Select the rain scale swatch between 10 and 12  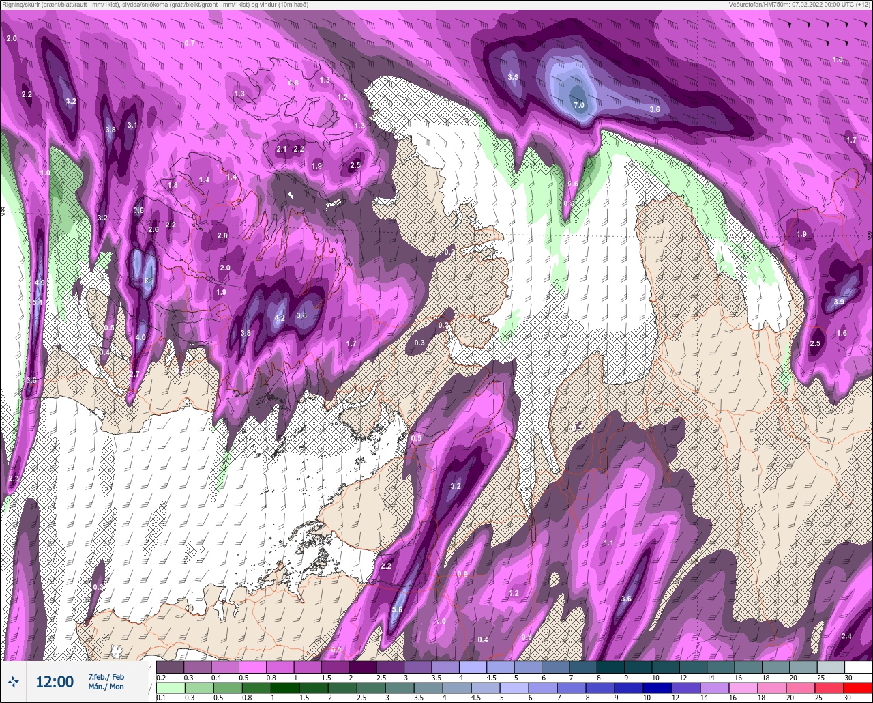658,687
